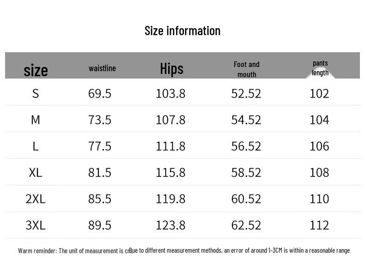The width and height of the screenshot is (365, 274).
Task: Click the 'Hips' column header
Action: tap(171, 69)
